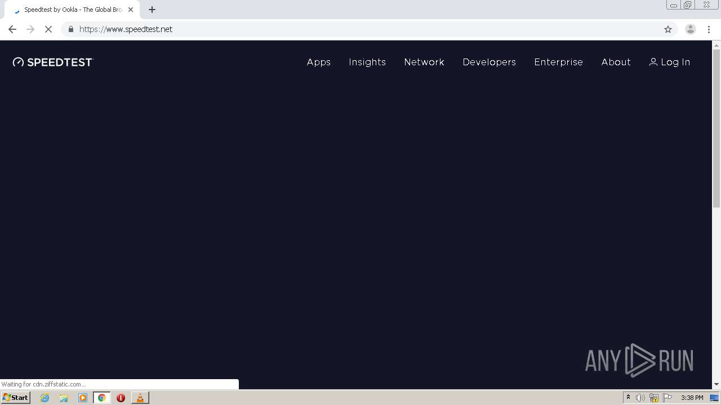
Task: Open Windows Media Player from taskbar
Action: (83, 398)
